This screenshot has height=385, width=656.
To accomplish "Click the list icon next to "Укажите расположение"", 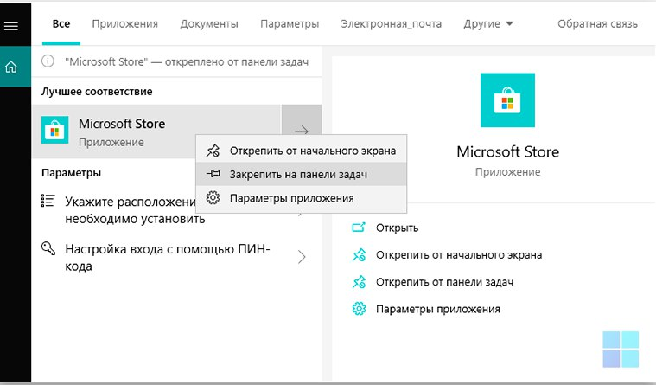I will pyautogui.click(x=49, y=201).
